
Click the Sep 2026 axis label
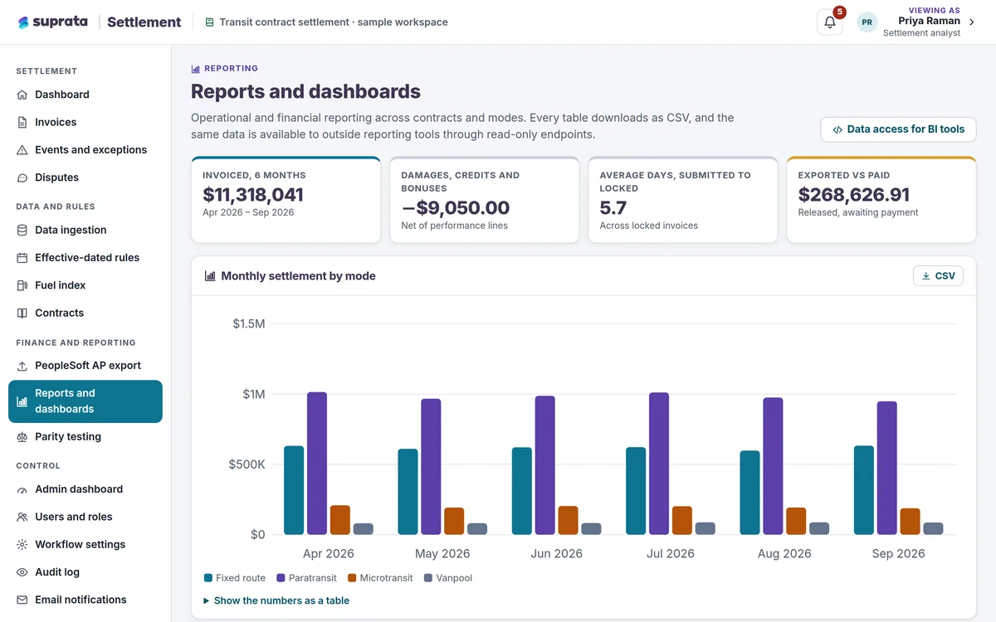tap(898, 553)
